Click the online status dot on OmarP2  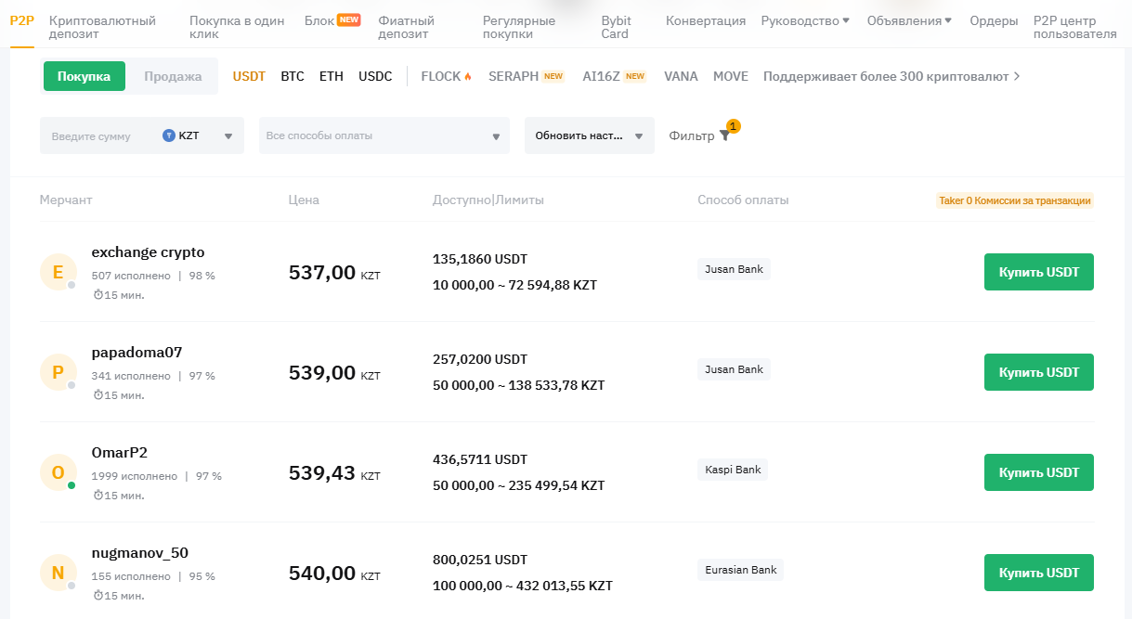click(71, 486)
